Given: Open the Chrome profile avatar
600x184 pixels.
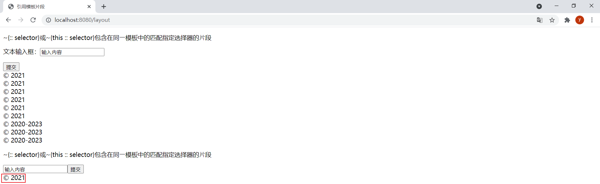Looking at the screenshot, I should tap(580, 20).
